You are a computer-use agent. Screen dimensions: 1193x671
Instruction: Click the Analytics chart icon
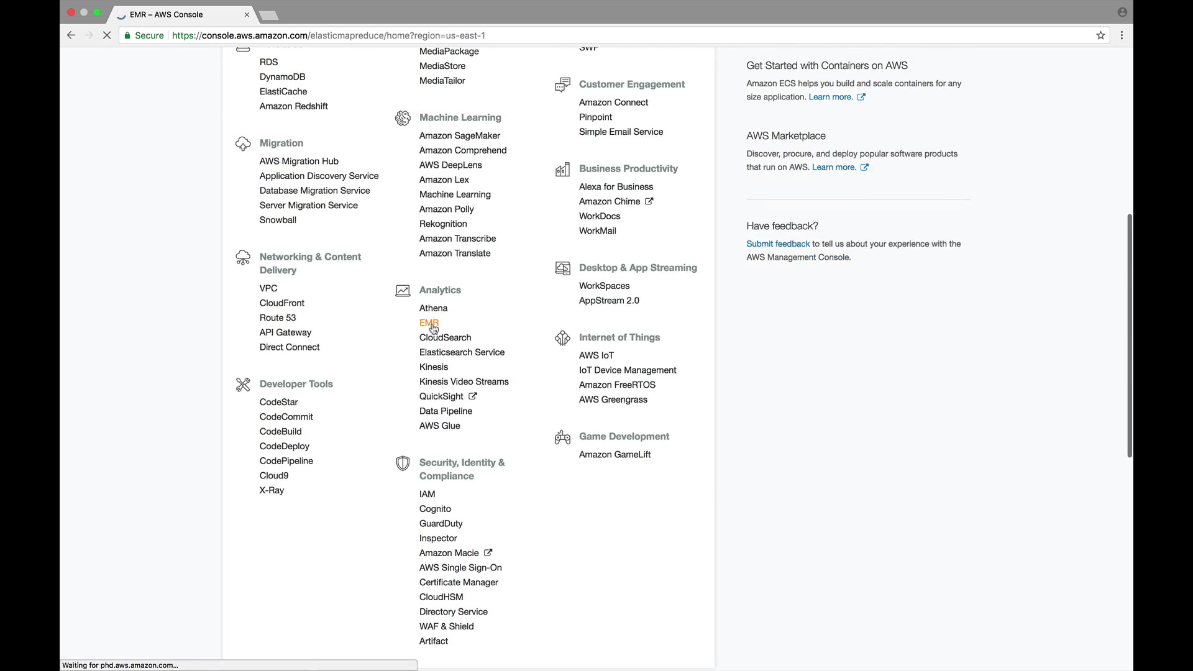pos(403,291)
